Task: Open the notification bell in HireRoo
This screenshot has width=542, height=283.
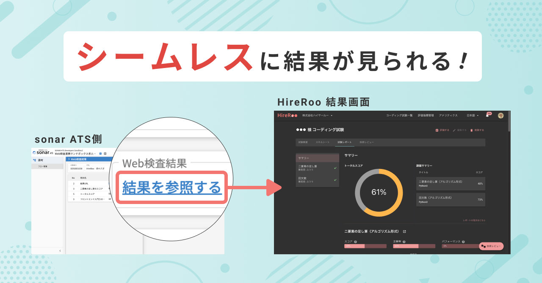Action: (x=487, y=116)
